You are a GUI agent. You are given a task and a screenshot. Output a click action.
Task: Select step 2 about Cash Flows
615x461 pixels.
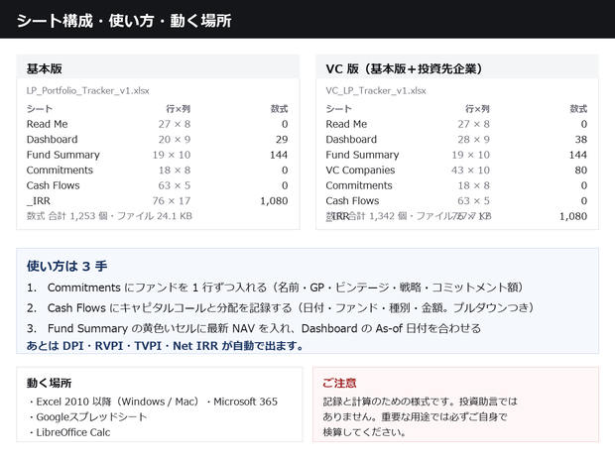281,307
